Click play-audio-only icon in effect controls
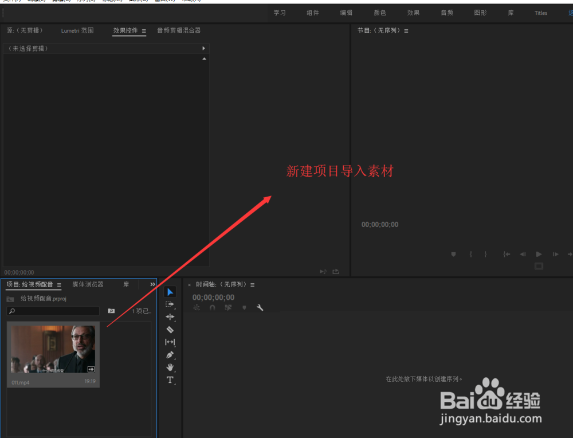Image resolution: width=573 pixels, height=438 pixels. (x=323, y=272)
